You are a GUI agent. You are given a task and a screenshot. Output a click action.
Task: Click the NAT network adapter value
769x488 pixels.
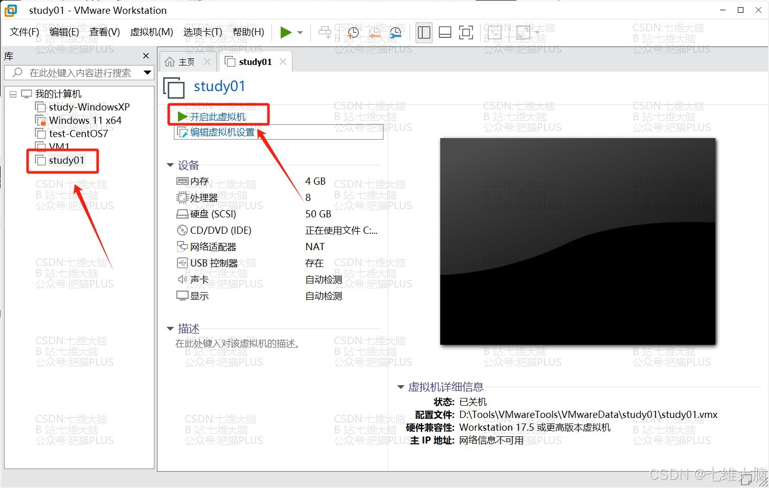[x=315, y=247]
